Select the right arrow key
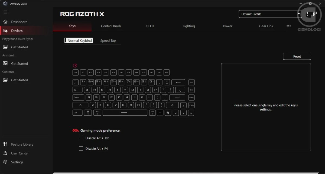The image size is (325, 174). 191,113
